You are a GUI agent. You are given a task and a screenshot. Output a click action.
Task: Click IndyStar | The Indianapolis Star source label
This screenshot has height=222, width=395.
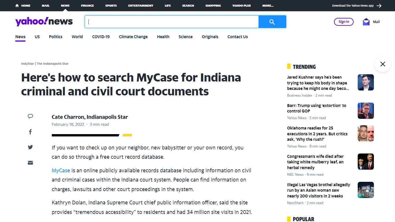pyautogui.click(x=45, y=64)
